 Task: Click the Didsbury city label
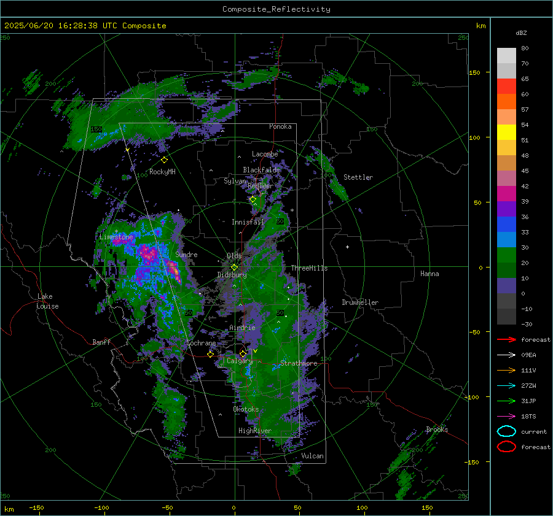pos(232,275)
